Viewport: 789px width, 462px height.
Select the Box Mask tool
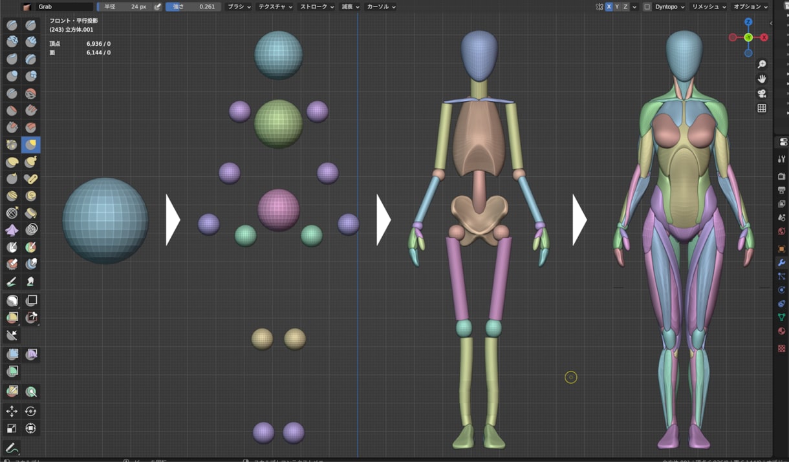pyautogui.click(x=12, y=300)
